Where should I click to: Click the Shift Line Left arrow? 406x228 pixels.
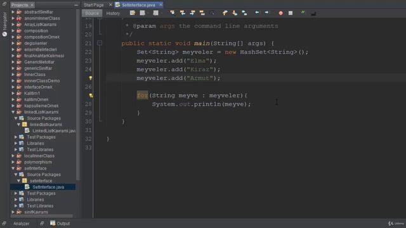coord(256,13)
